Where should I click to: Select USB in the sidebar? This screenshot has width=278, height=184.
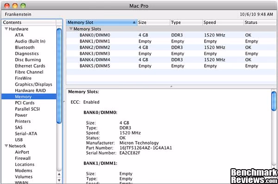click(x=19, y=140)
